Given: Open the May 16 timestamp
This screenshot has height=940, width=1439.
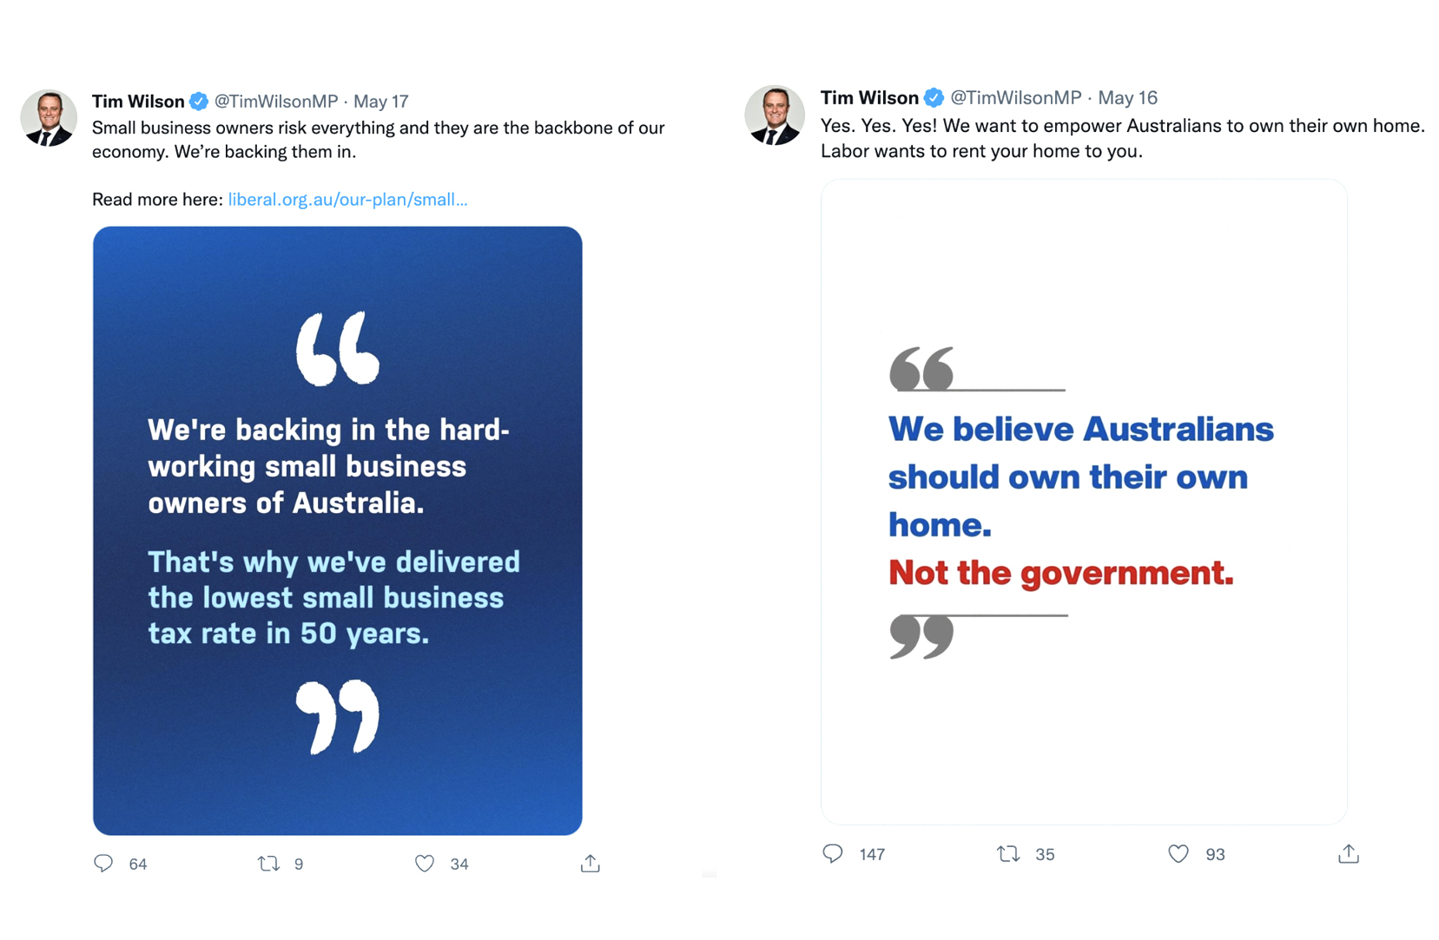Looking at the screenshot, I should pos(1126,97).
